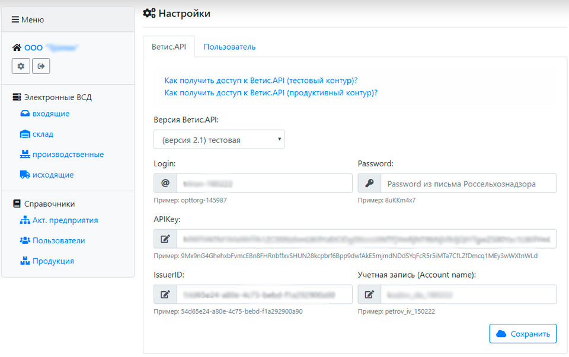Open the hamburger Меню toggle
Viewport: 569px width, 357px height.
[15, 20]
